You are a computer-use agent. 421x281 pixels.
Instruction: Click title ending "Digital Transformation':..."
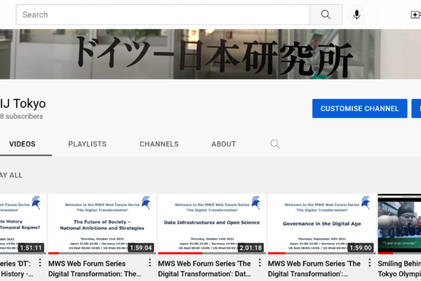(x=314, y=268)
